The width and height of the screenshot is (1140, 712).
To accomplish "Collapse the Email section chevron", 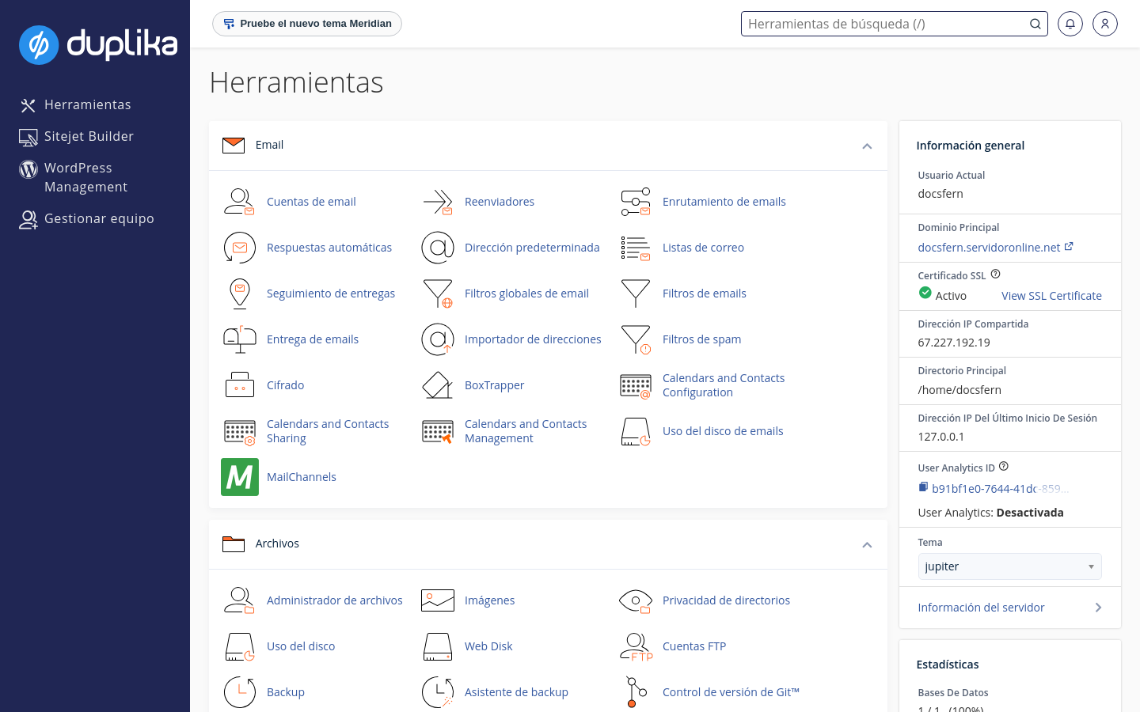I will point(867,146).
